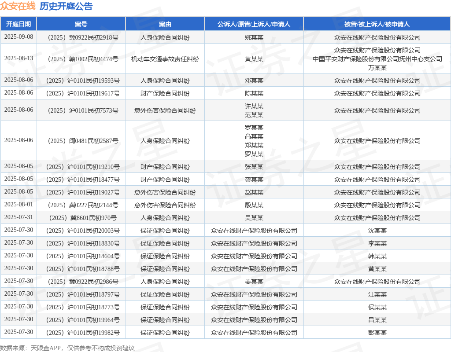Image resolution: width=451 pixels, height=352 pixels.
Task: Select case number 沪0101民初19210号
Action: 83,167
